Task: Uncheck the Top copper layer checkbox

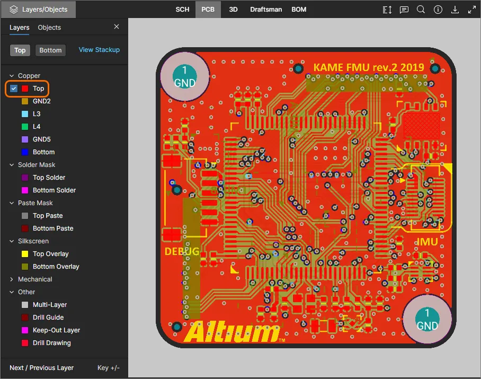Action: [14, 89]
